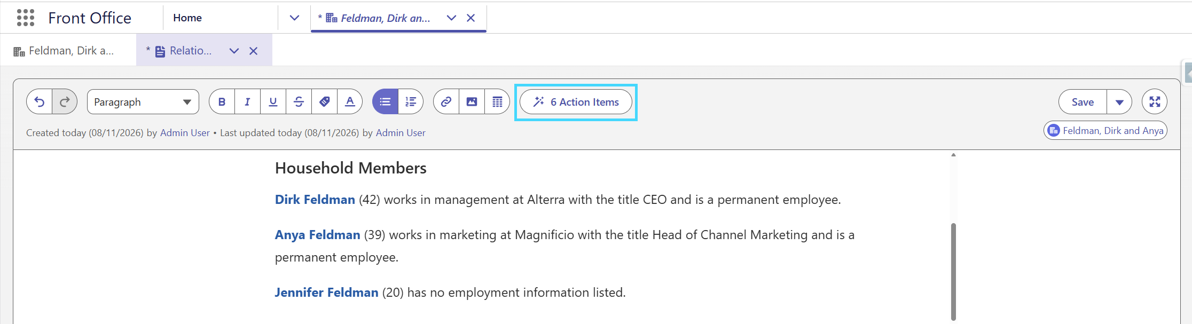
Task: Toggle the numbered list
Action: (411, 101)
